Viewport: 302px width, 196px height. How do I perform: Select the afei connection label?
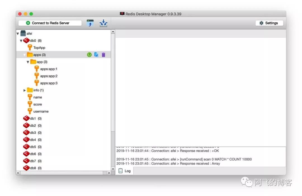tap(29, 34)
